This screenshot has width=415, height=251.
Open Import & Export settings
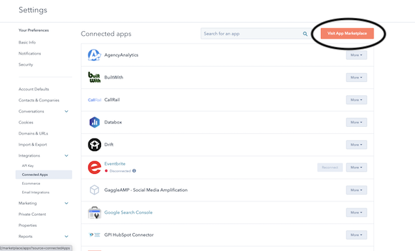[33, 145]
